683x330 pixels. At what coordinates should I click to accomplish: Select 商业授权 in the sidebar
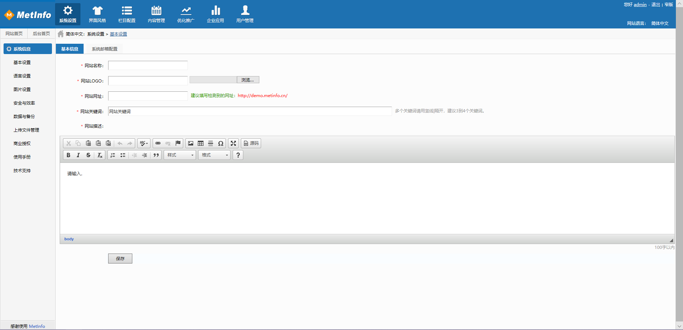[22, 143]
